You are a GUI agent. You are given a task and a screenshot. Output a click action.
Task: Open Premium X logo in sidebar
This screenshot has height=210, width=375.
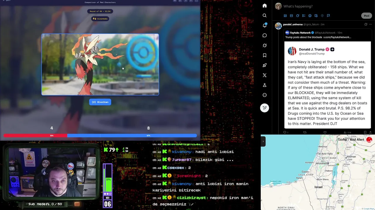pyautogui.click(x=265, y=75)
